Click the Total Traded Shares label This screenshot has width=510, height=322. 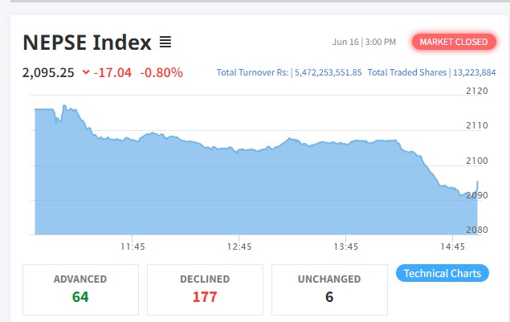click(405, 73)
